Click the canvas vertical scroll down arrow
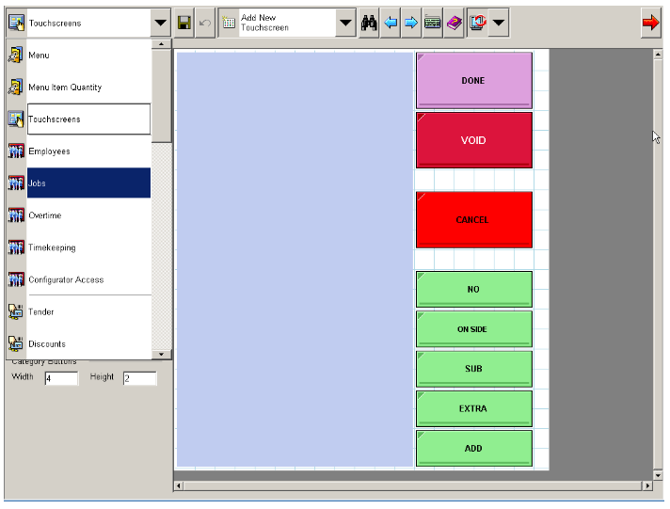This screenshot has width=670, height=509. pos(658,475)
